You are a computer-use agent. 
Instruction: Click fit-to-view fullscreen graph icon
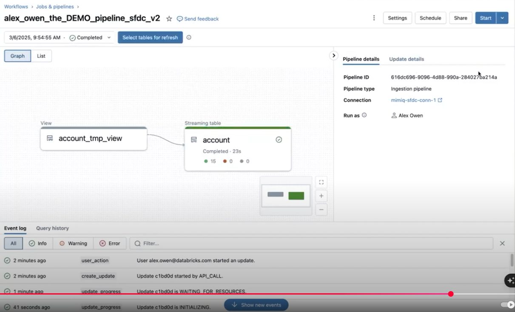click(321, 182)
